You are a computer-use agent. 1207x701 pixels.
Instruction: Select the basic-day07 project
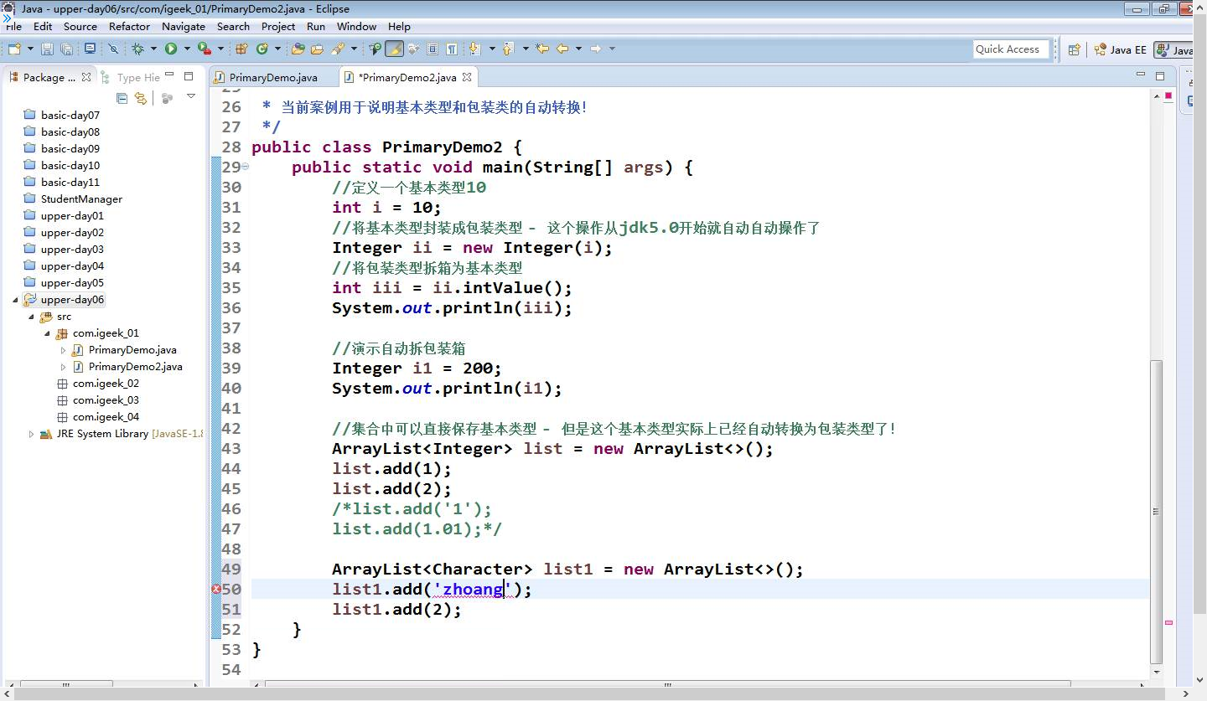click(x=70, y=116)
